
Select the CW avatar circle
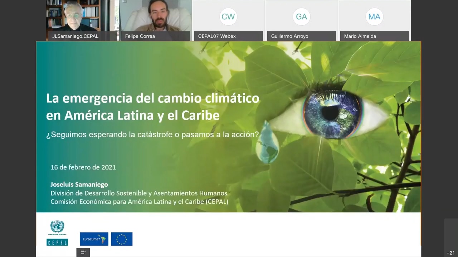click(228, 16)
